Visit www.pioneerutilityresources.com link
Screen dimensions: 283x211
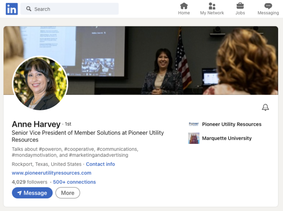[52, 173]
